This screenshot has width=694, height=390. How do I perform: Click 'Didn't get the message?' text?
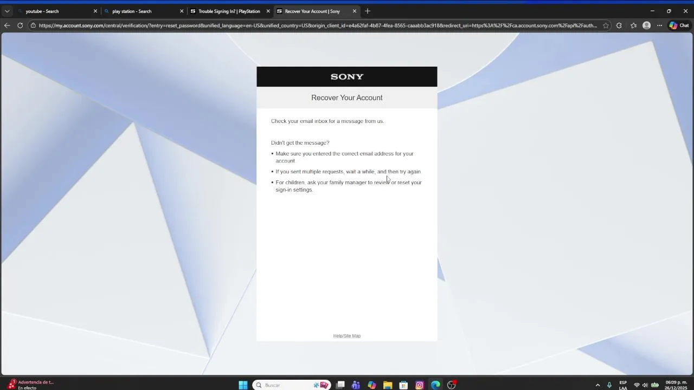(300, 142)
